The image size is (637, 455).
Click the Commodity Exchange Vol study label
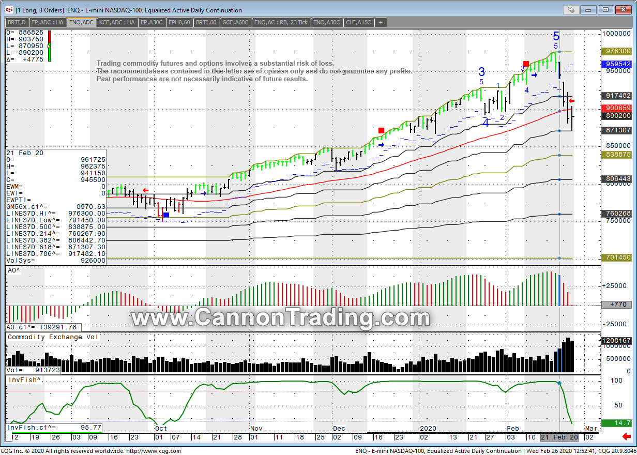[x=53, y=337]
